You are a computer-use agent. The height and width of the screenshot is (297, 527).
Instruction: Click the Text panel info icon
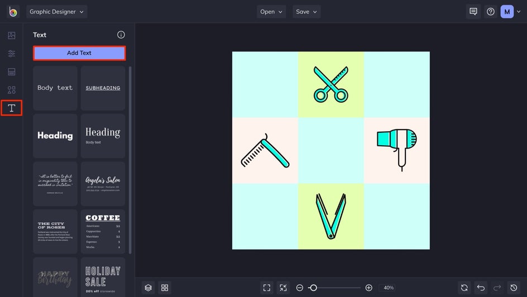click(121, 35)
